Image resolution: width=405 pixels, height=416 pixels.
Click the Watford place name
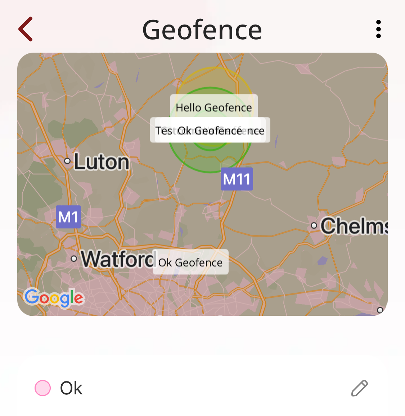[x=118, y=259]
